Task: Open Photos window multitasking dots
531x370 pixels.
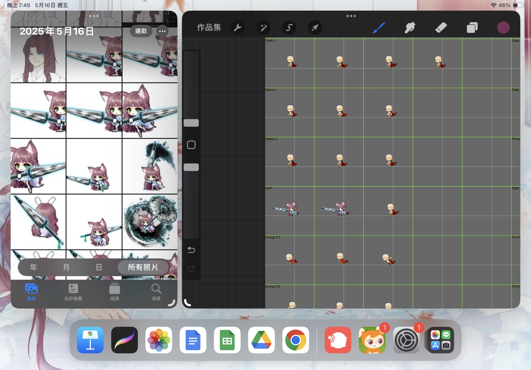Action: coord(94,16)
